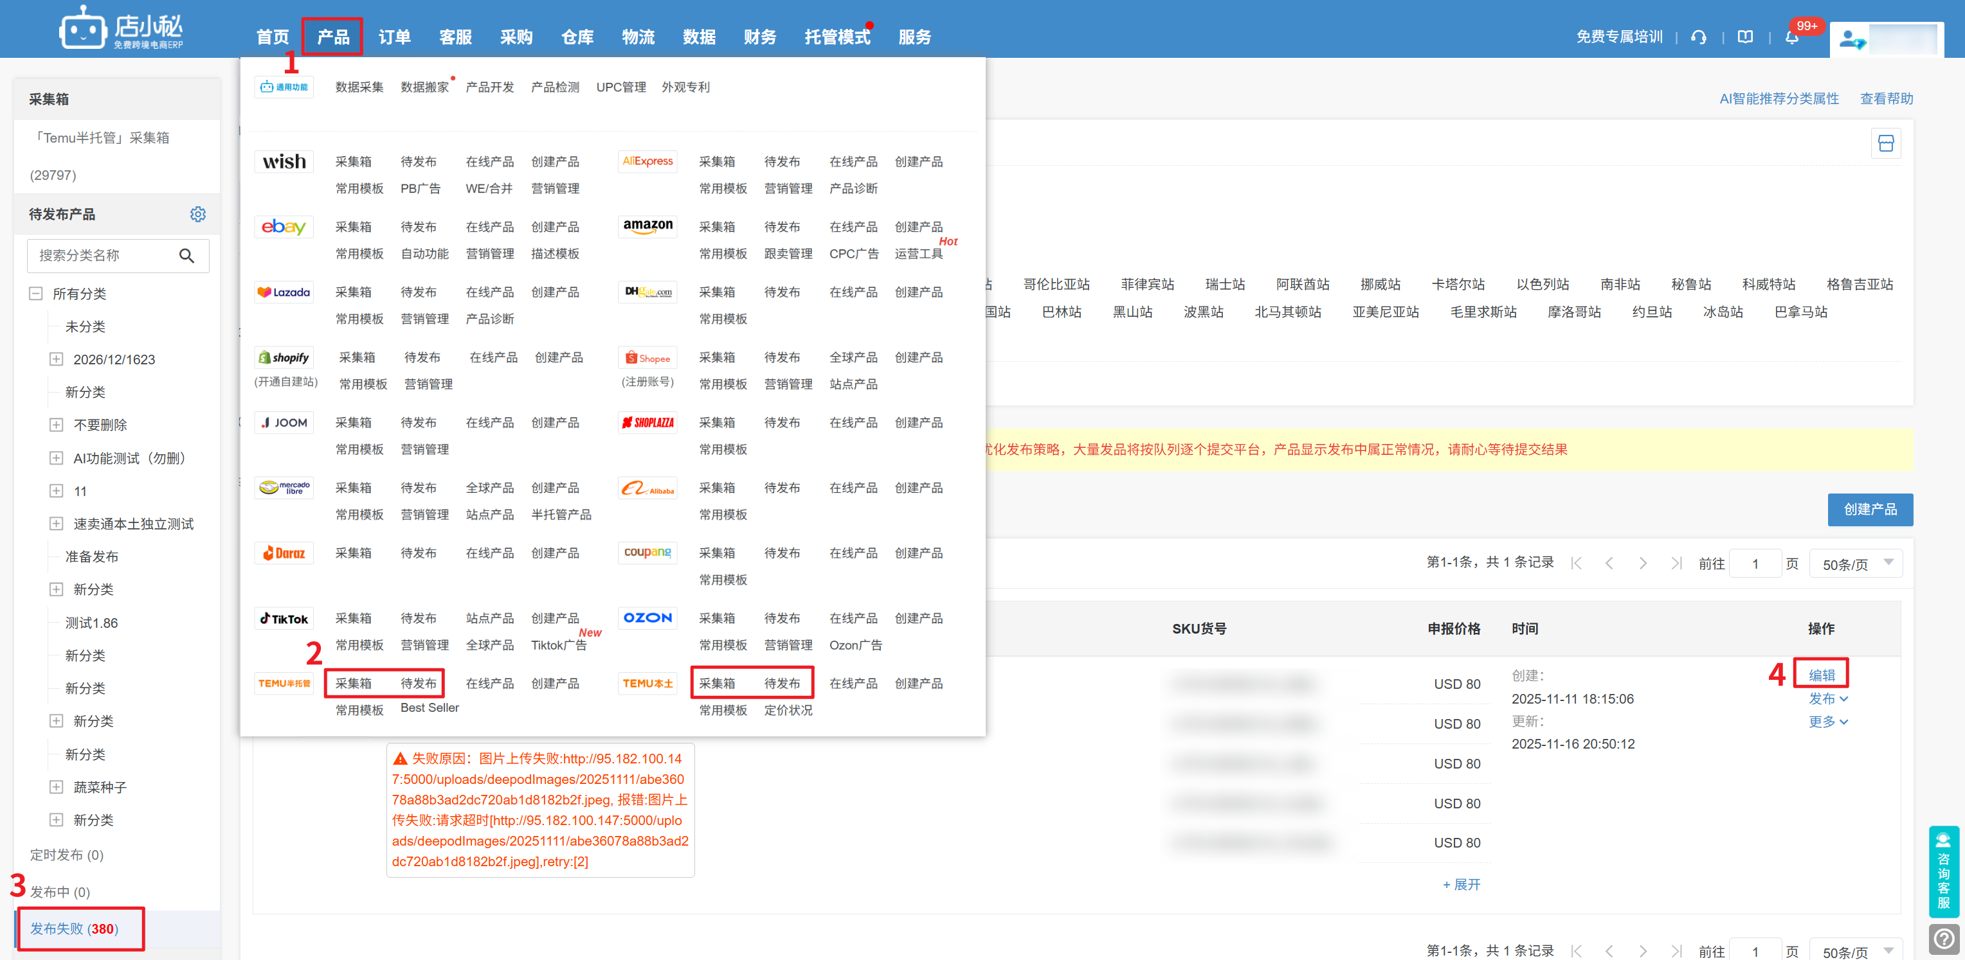The height and width of the screenshot is (960, 1965).
Task: Click the TikTok platform logo
Action: (284, 618)
